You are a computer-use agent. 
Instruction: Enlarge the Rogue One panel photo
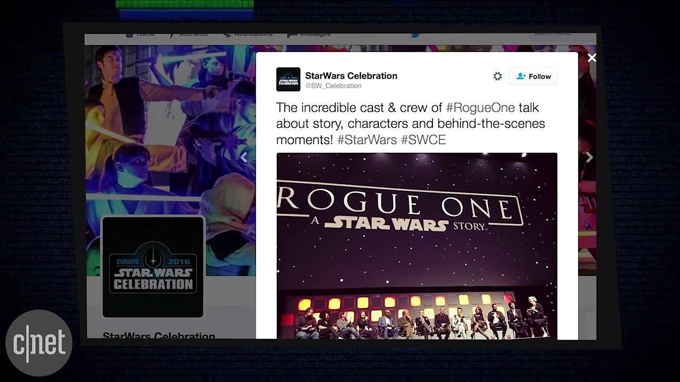point(417,246)
